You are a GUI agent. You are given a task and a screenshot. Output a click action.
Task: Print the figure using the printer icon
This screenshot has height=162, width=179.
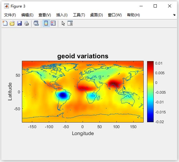point(27,23)
